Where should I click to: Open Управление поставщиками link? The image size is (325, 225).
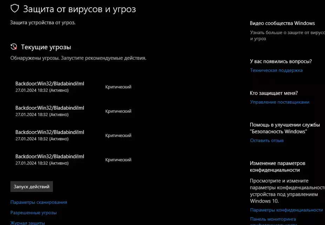coord(280,102)
